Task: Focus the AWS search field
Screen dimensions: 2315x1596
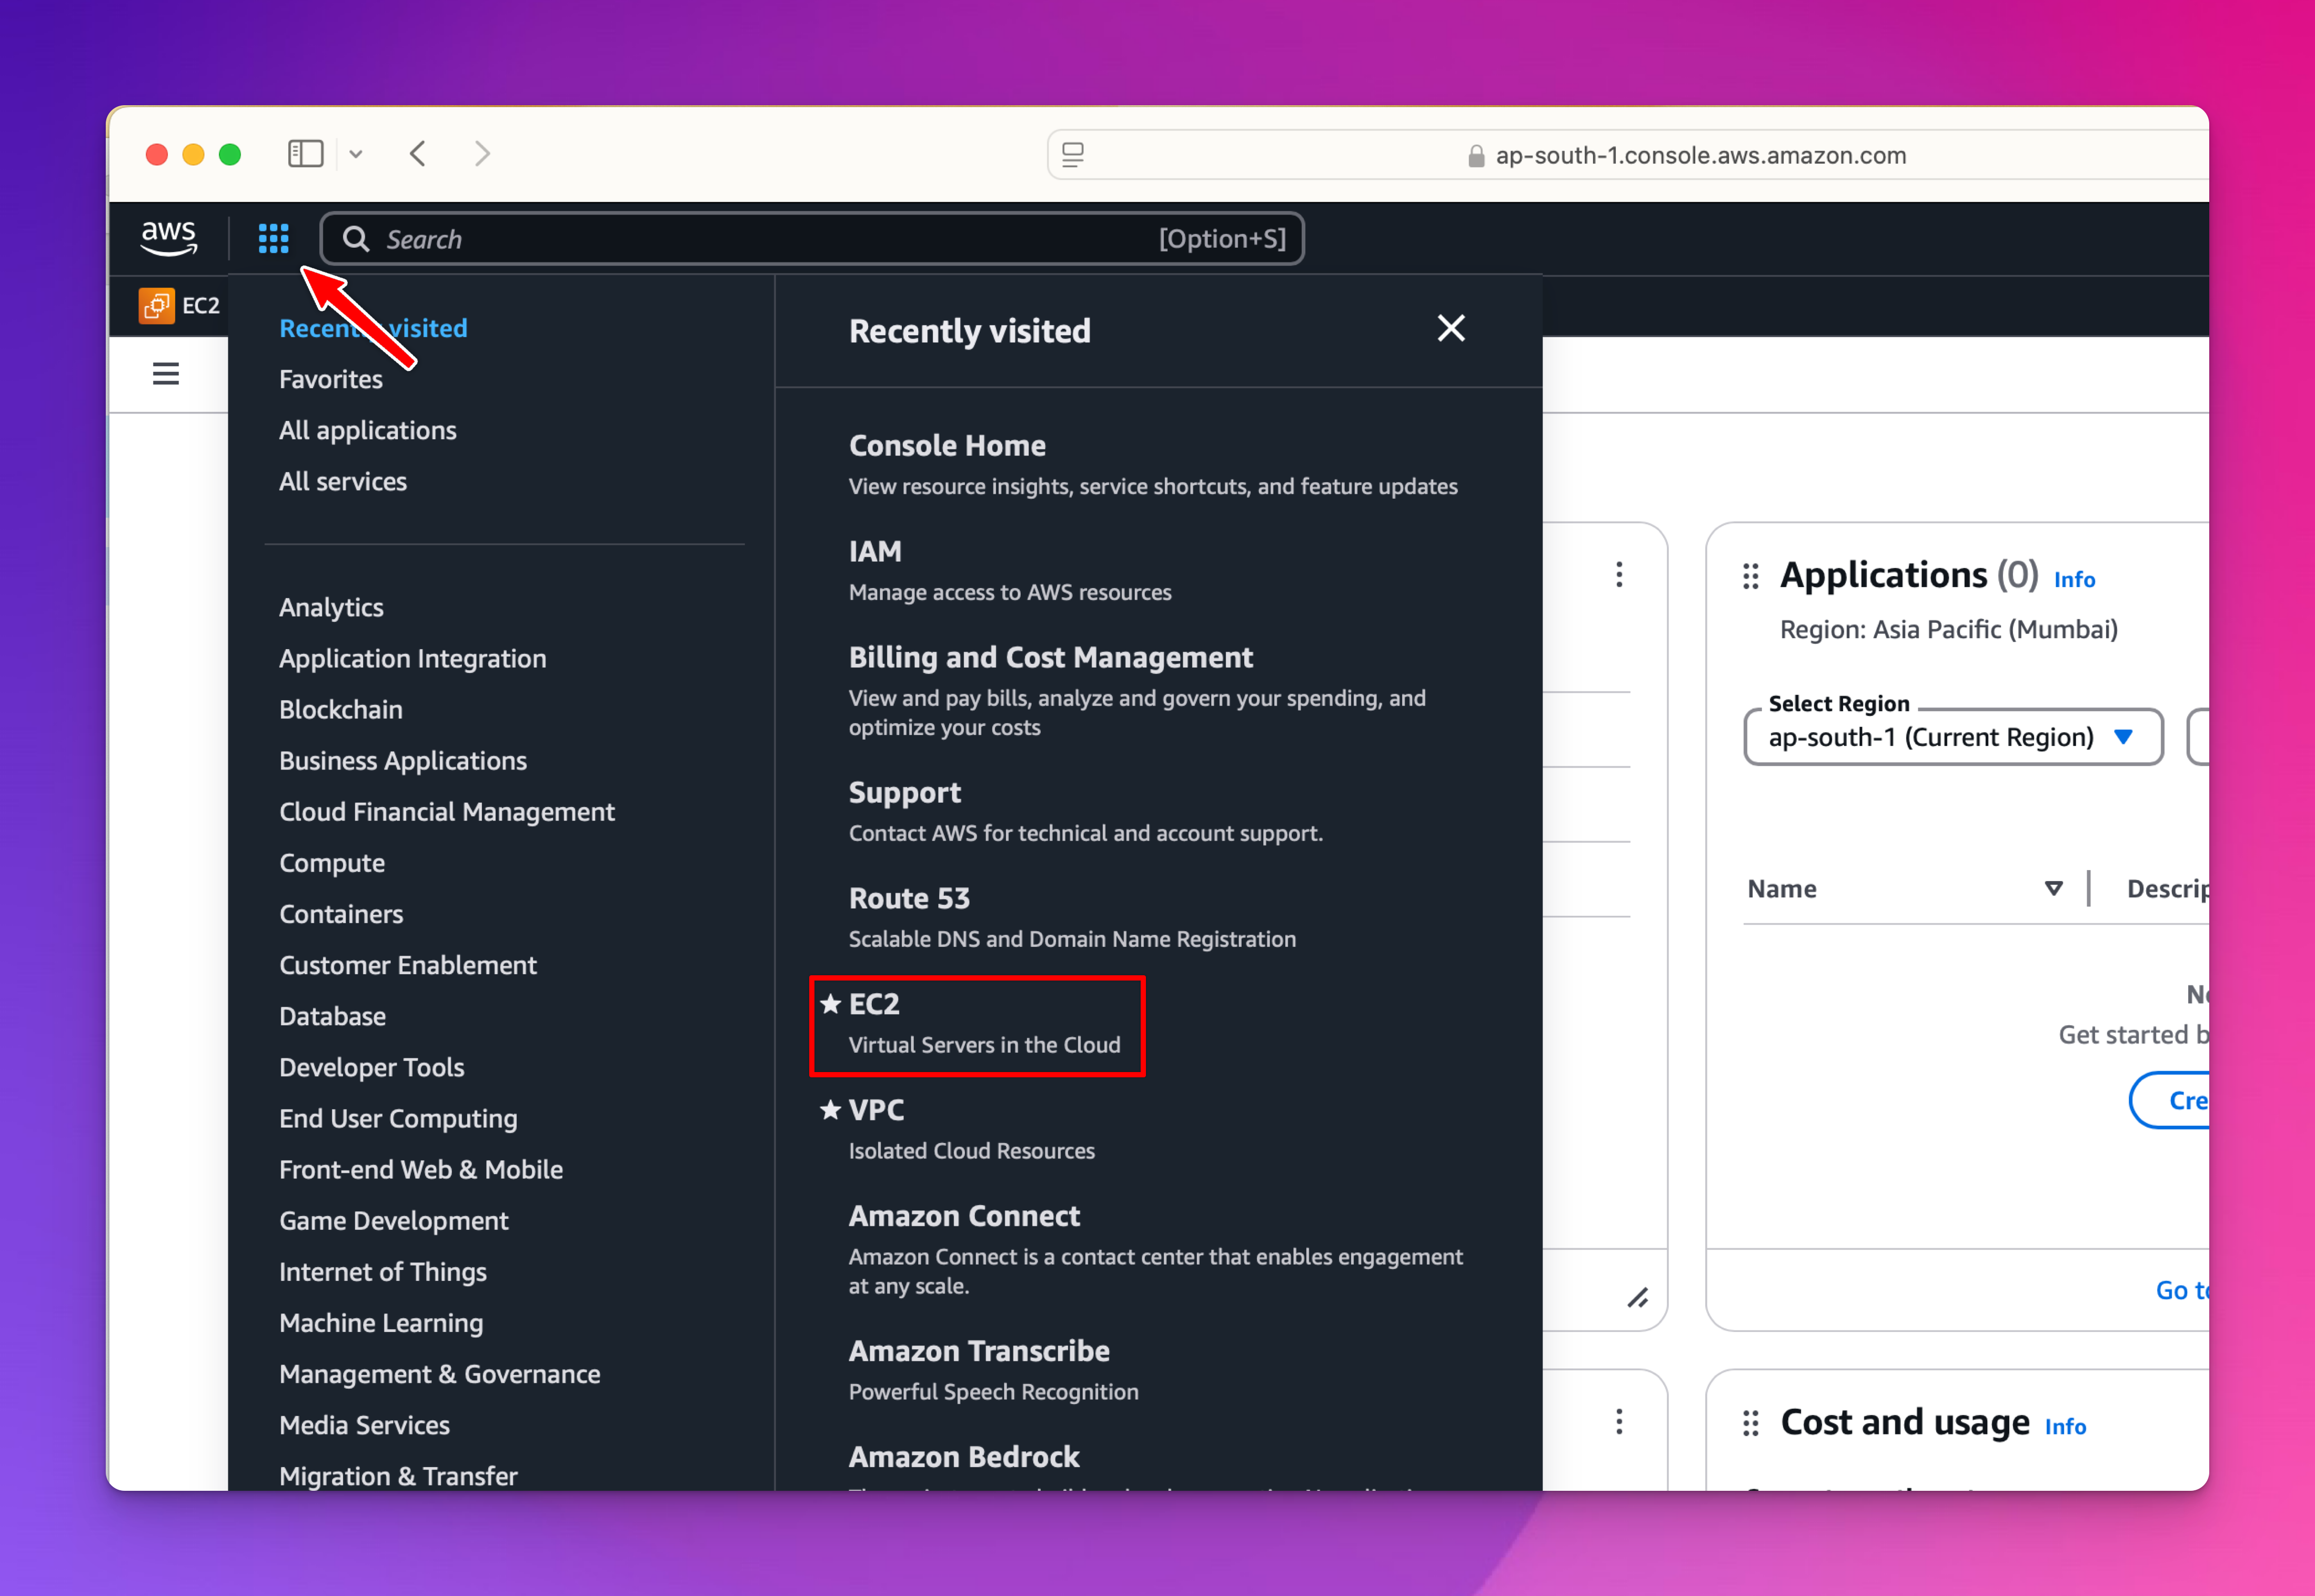Action: pyautogui.click(x=812, y=238)
